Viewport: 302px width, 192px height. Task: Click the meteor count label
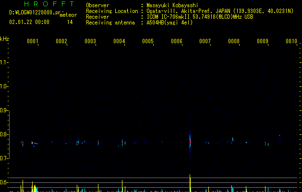coord(68,15)
